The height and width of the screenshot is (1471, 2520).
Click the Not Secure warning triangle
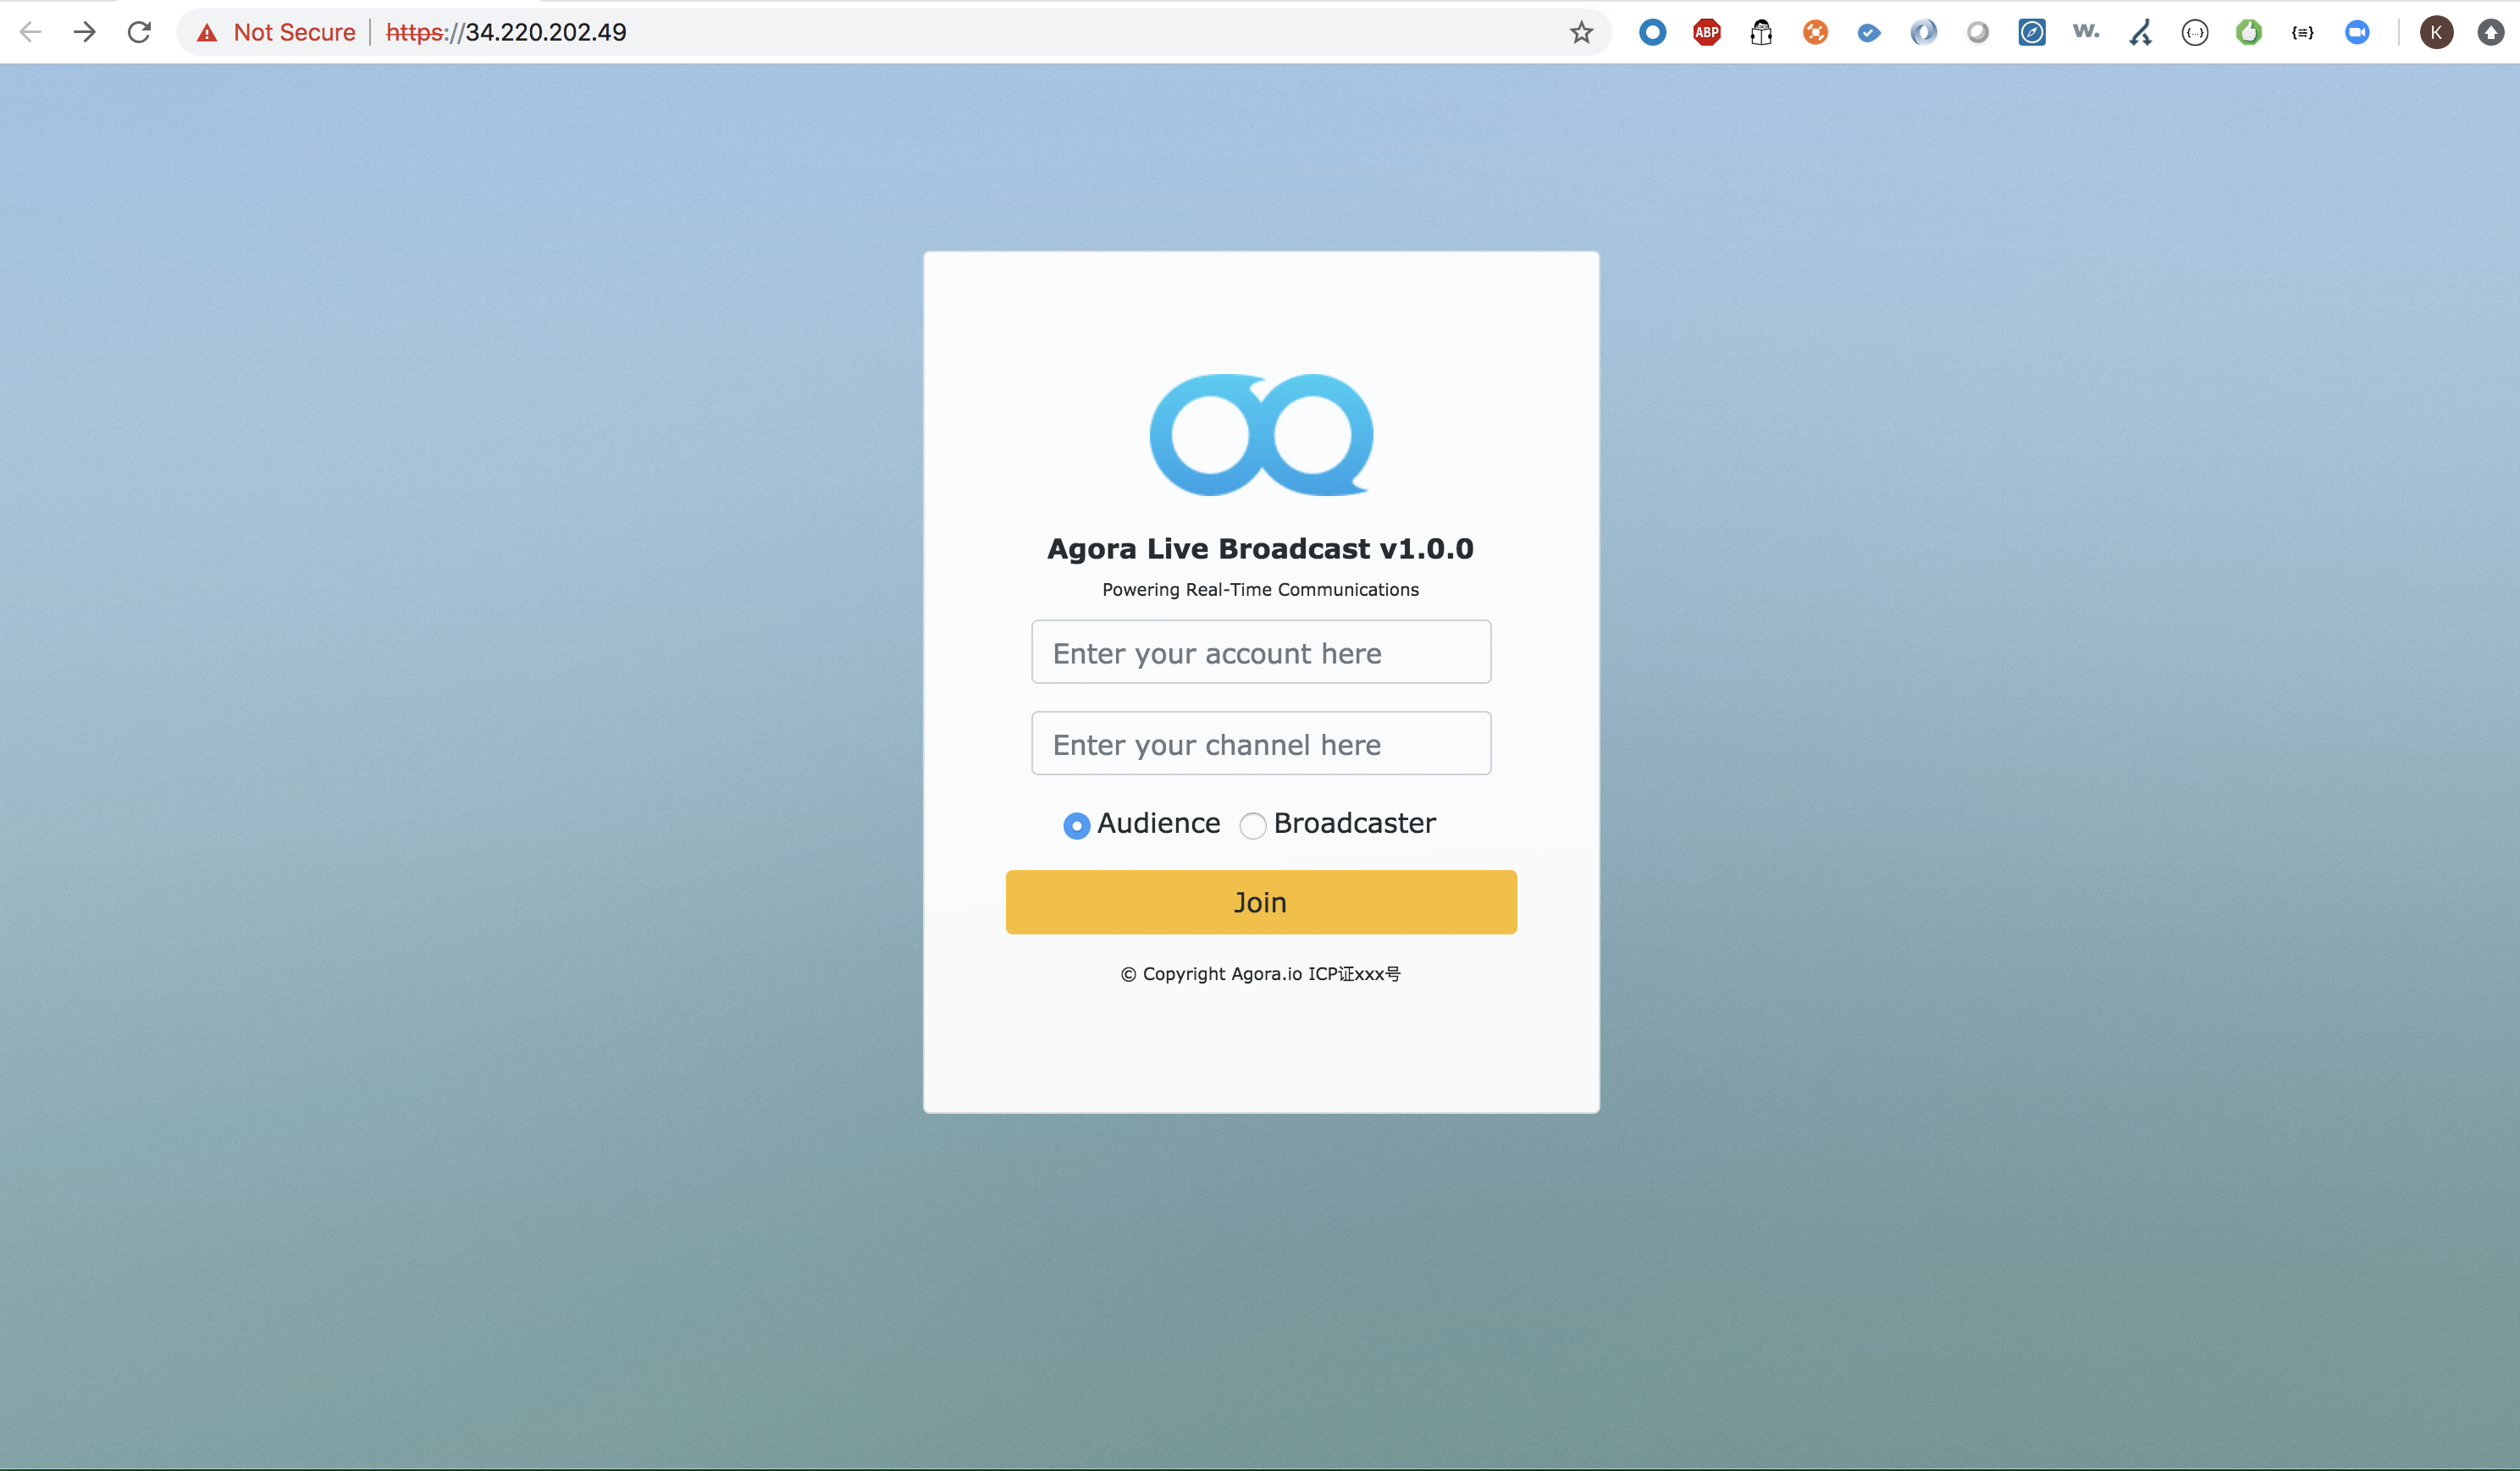click(x=207, y=32)
